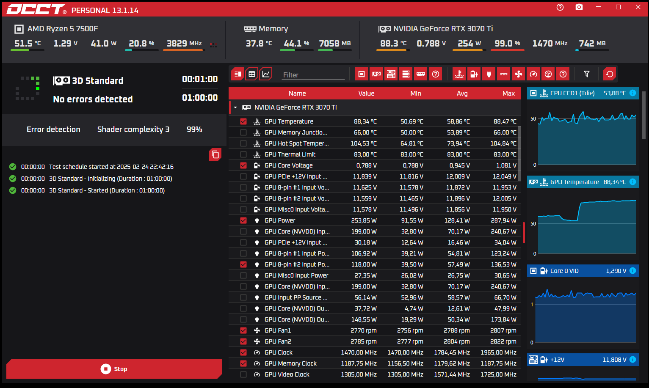Uncheck the GPU Fan2 checkbox
This screenshot has width=649, height=388.
[243, 341]
